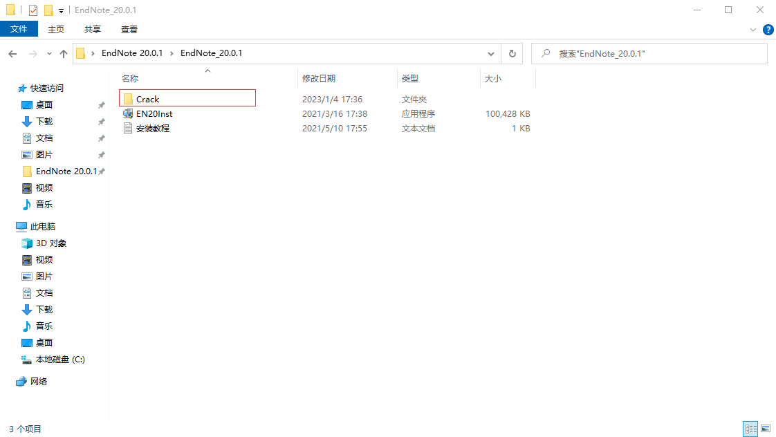Click the 2021/3/16 17:38 date cell
Image resolution: width=776 pixels, height=437 pixels.
pyautogui.click(x=335, y=114)
